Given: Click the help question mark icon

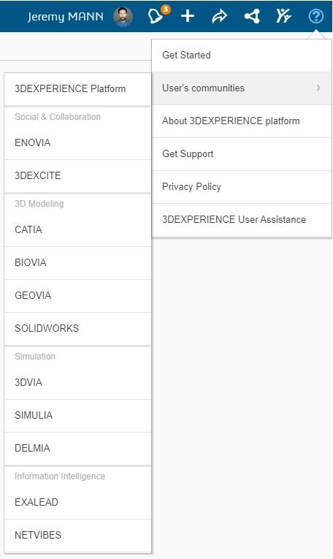Looking at the screenshot, I should click(316, 16).
